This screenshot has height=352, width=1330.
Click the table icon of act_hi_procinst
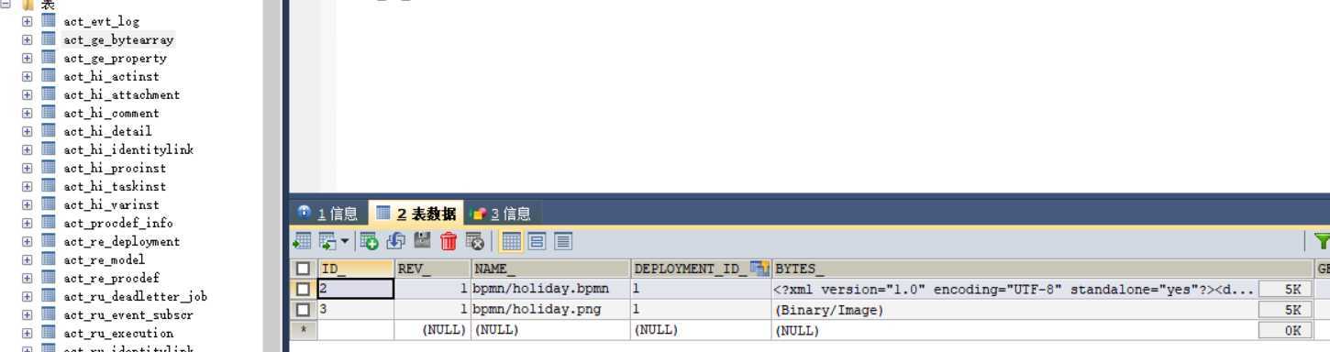49,167
